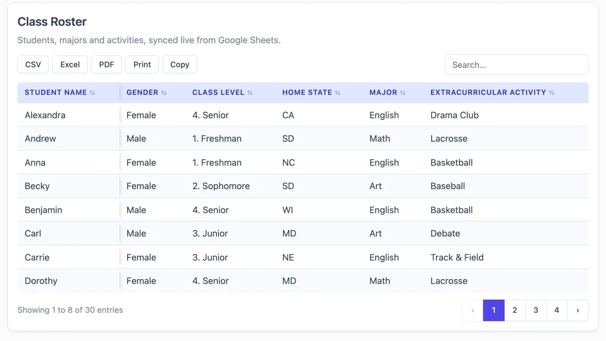The image size is (606, 341).
Task: Click NC home state cell
Action: (289, 163)
